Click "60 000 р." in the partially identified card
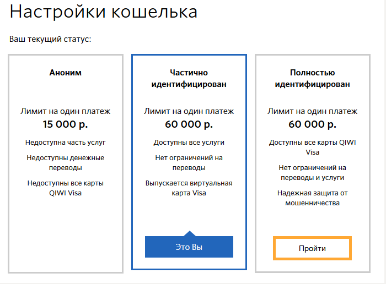This screenshot has height=284, width=386. click(x=189, y=123)
